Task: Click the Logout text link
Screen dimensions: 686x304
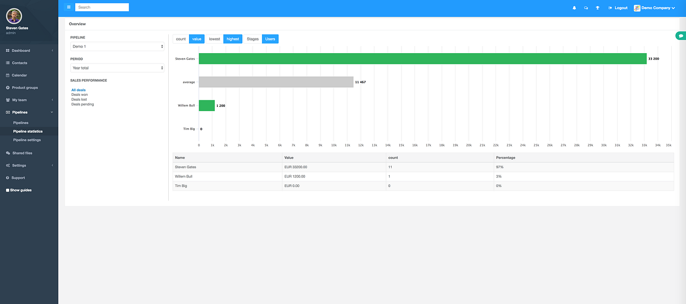Action: click(x=621, y=8)
